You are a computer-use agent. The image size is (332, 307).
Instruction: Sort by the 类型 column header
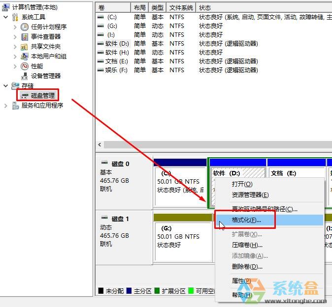pyautogui.click(x=158, y=8)
